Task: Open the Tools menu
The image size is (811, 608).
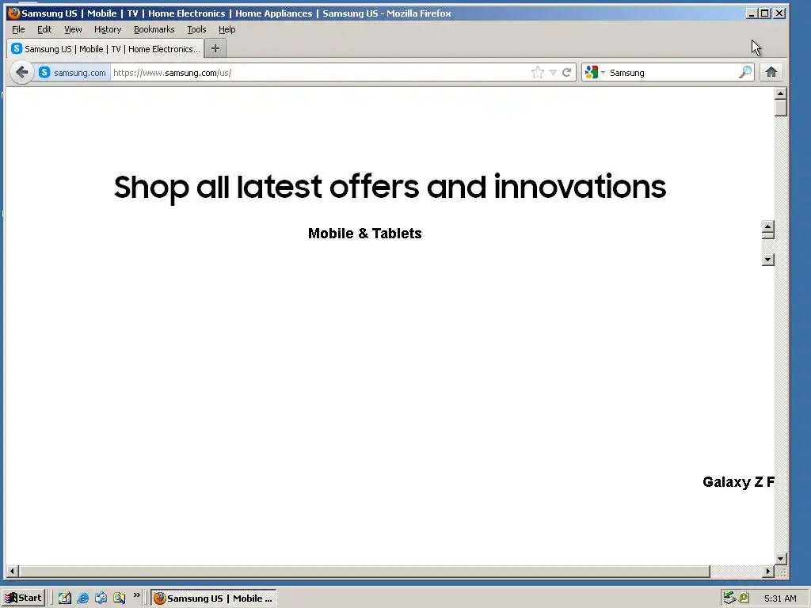Action: click(x=196, y=29)
